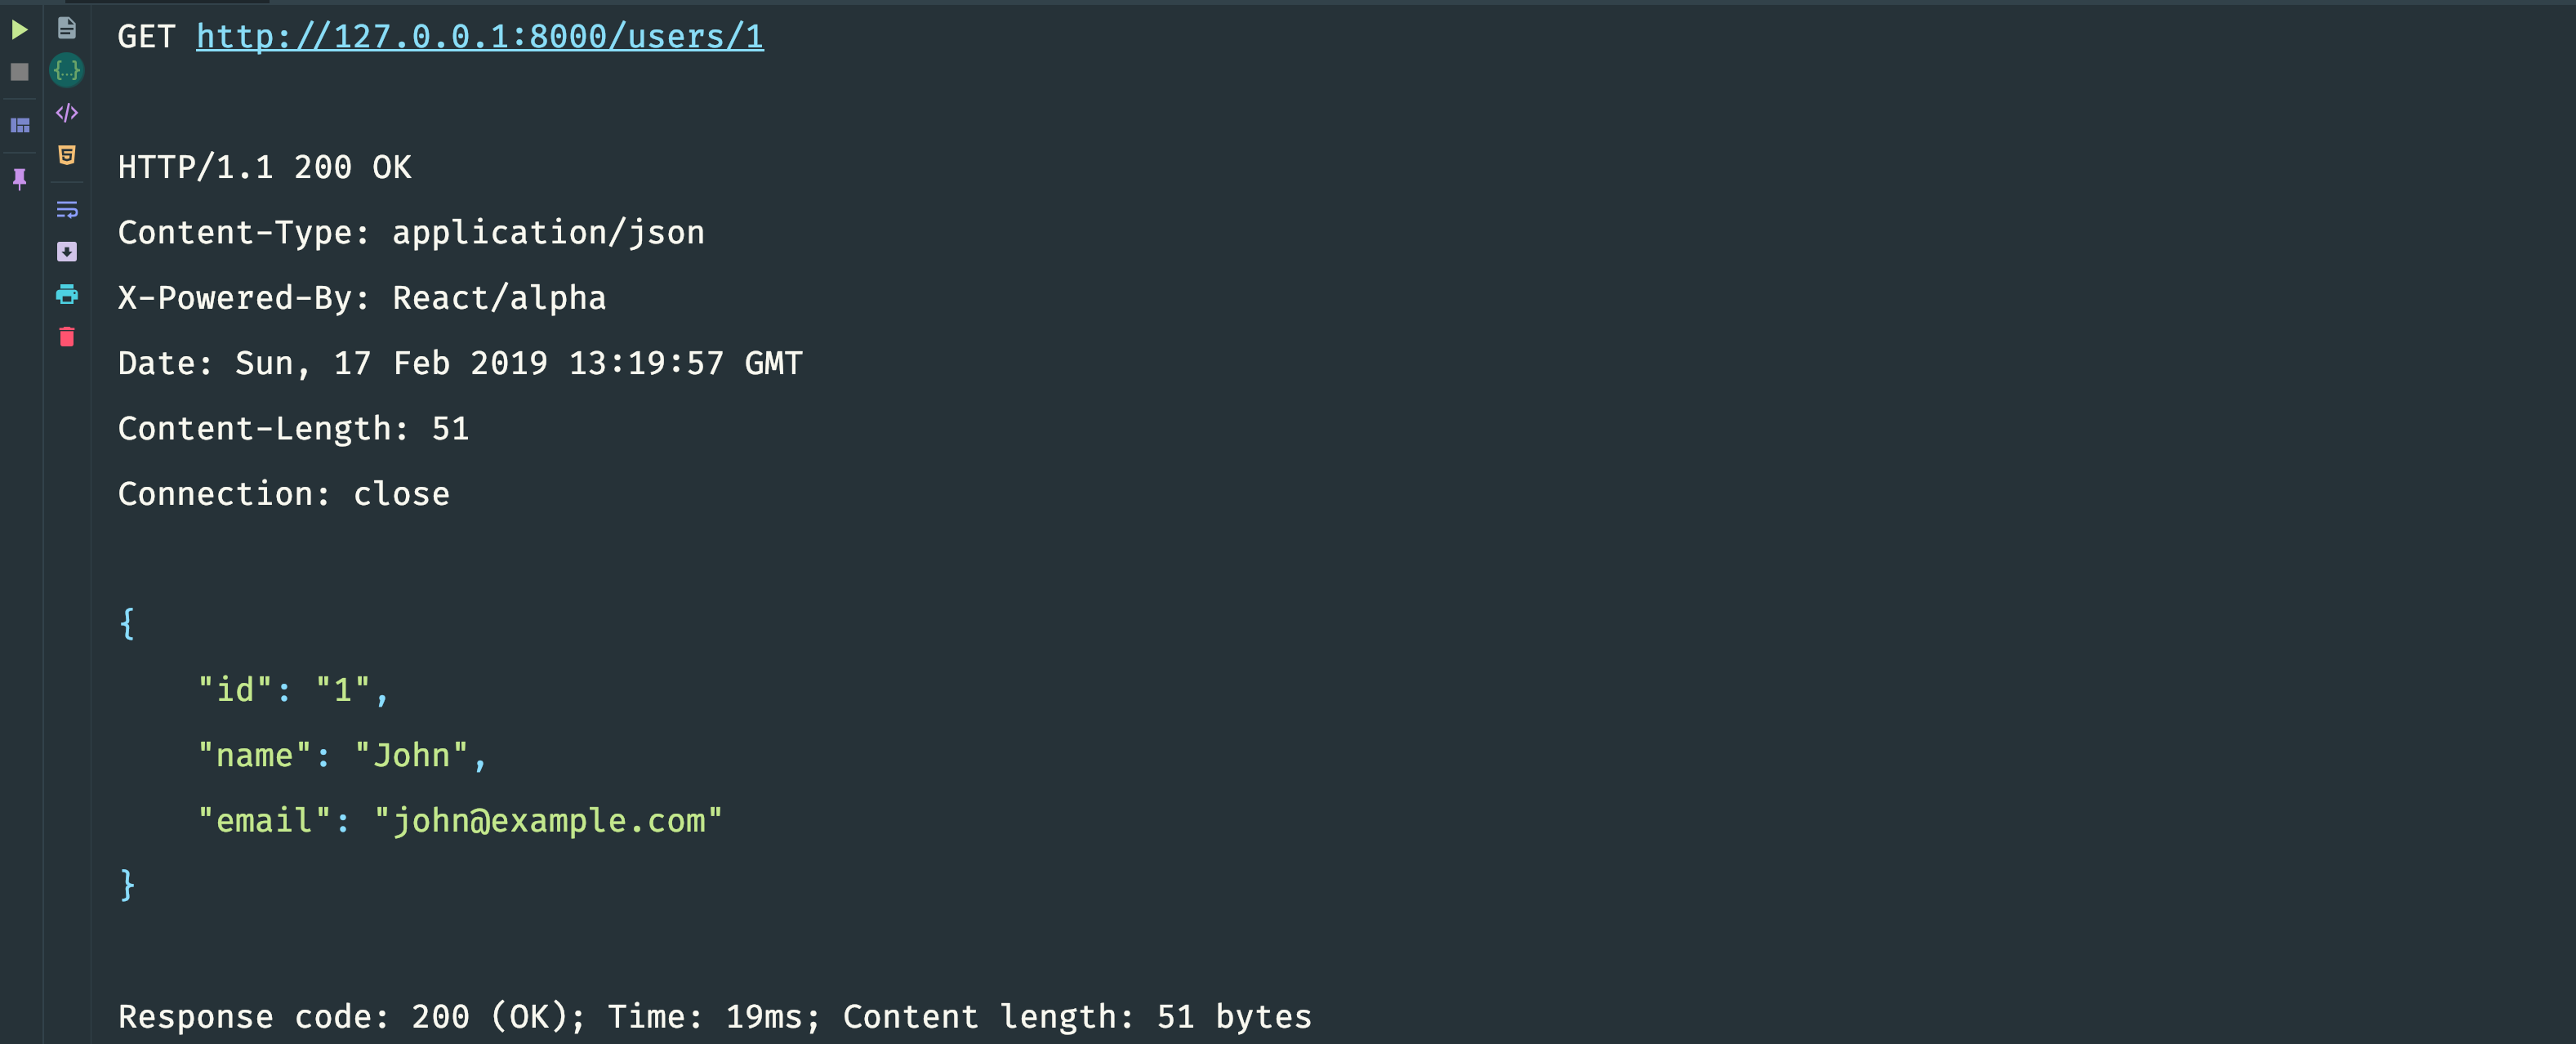Restore the tool window layout

(x=19, y=126)
